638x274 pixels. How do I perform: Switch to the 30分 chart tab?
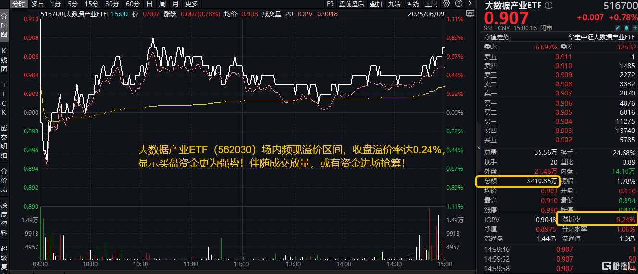pyautogui.click(x=112, y=4)
